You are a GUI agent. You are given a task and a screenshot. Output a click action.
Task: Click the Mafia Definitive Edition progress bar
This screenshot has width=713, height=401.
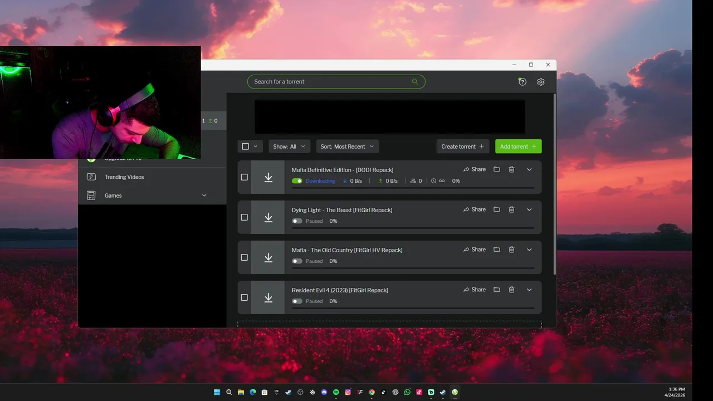point(413,188)
